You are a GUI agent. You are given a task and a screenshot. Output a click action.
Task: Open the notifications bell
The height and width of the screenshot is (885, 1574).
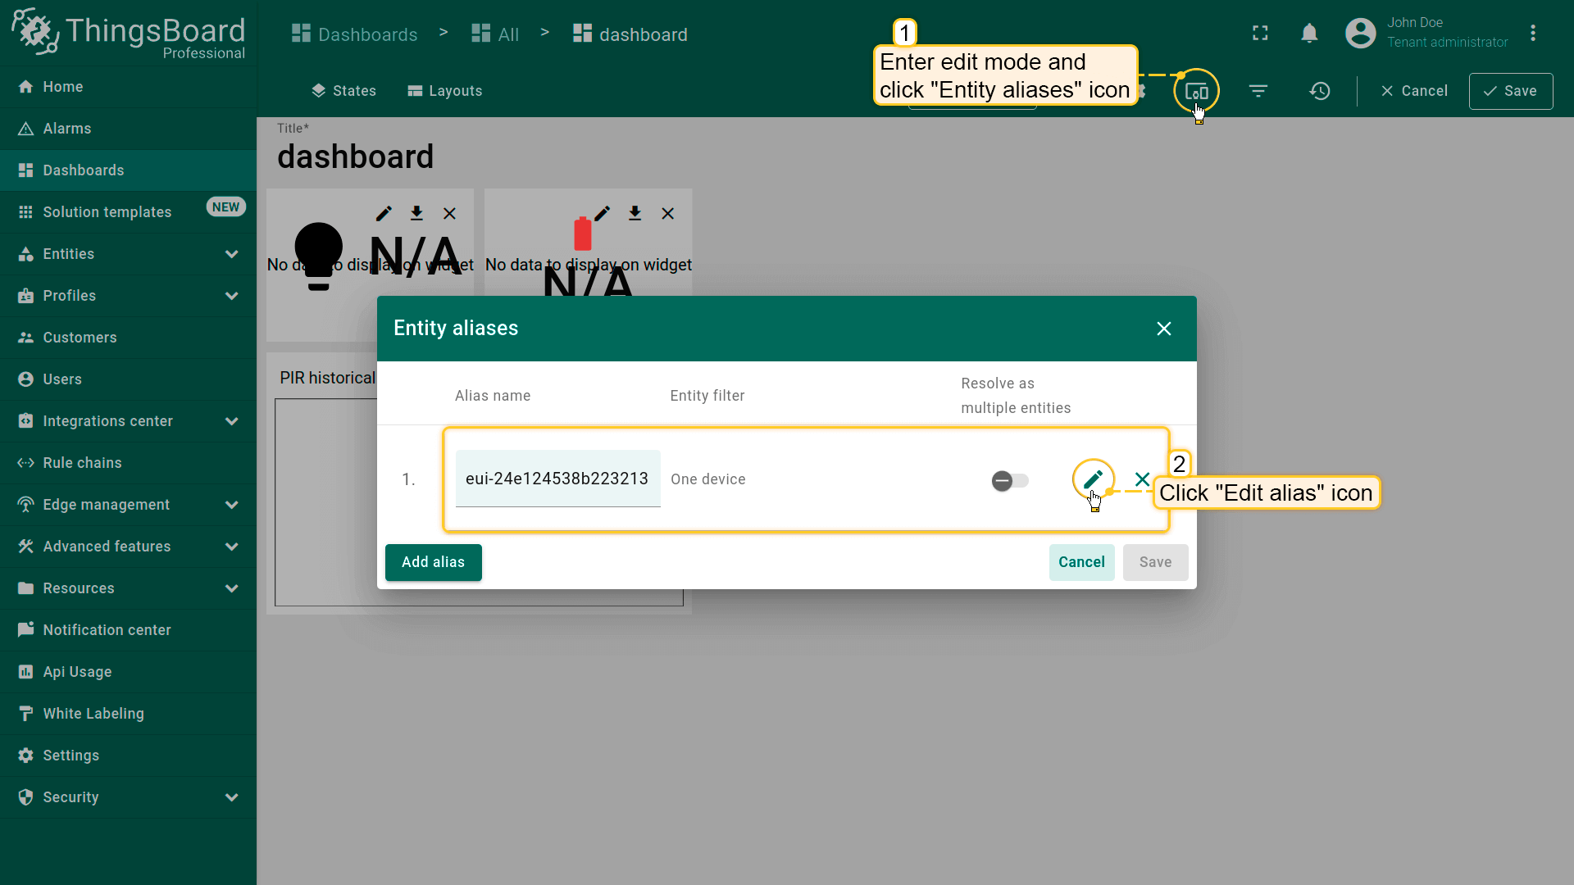(1309, 33)
